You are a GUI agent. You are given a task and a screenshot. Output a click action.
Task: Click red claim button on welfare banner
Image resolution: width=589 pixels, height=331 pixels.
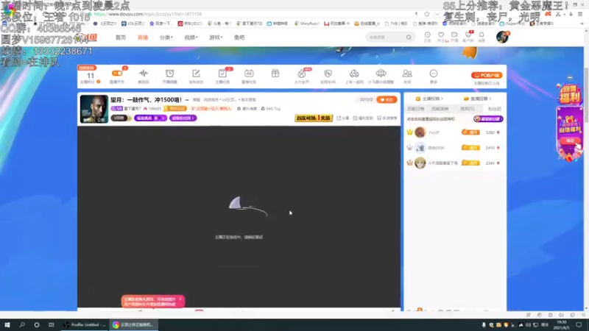click(x=569, y=140)
